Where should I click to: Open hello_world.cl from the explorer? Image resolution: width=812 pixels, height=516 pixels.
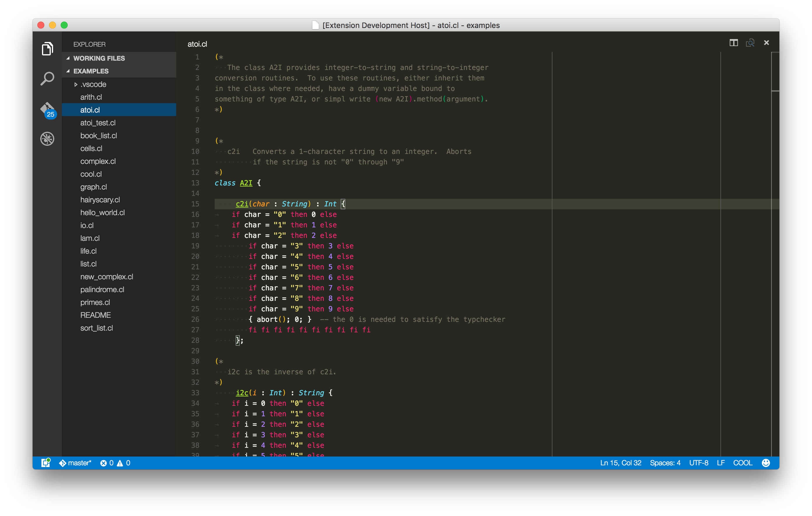(102, 213)
